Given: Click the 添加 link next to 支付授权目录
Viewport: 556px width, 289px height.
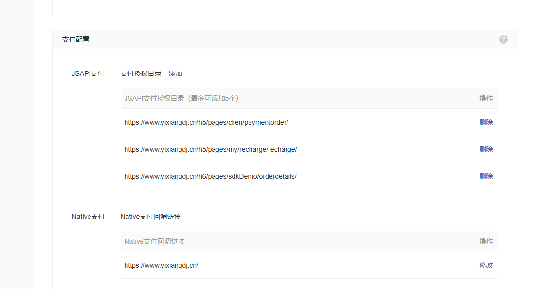Looking at the screenshot, I should pyautogui.click(x=175, y=74).
